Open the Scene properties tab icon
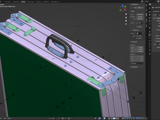Image resolution: width=160 pixels, height=120 pixels. 150,21
